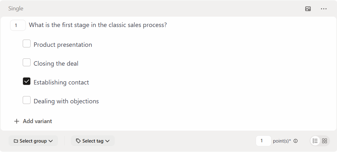This screenshot has height=152, width=337.
Task: Add a new answer variant
Action: (33, 121)
